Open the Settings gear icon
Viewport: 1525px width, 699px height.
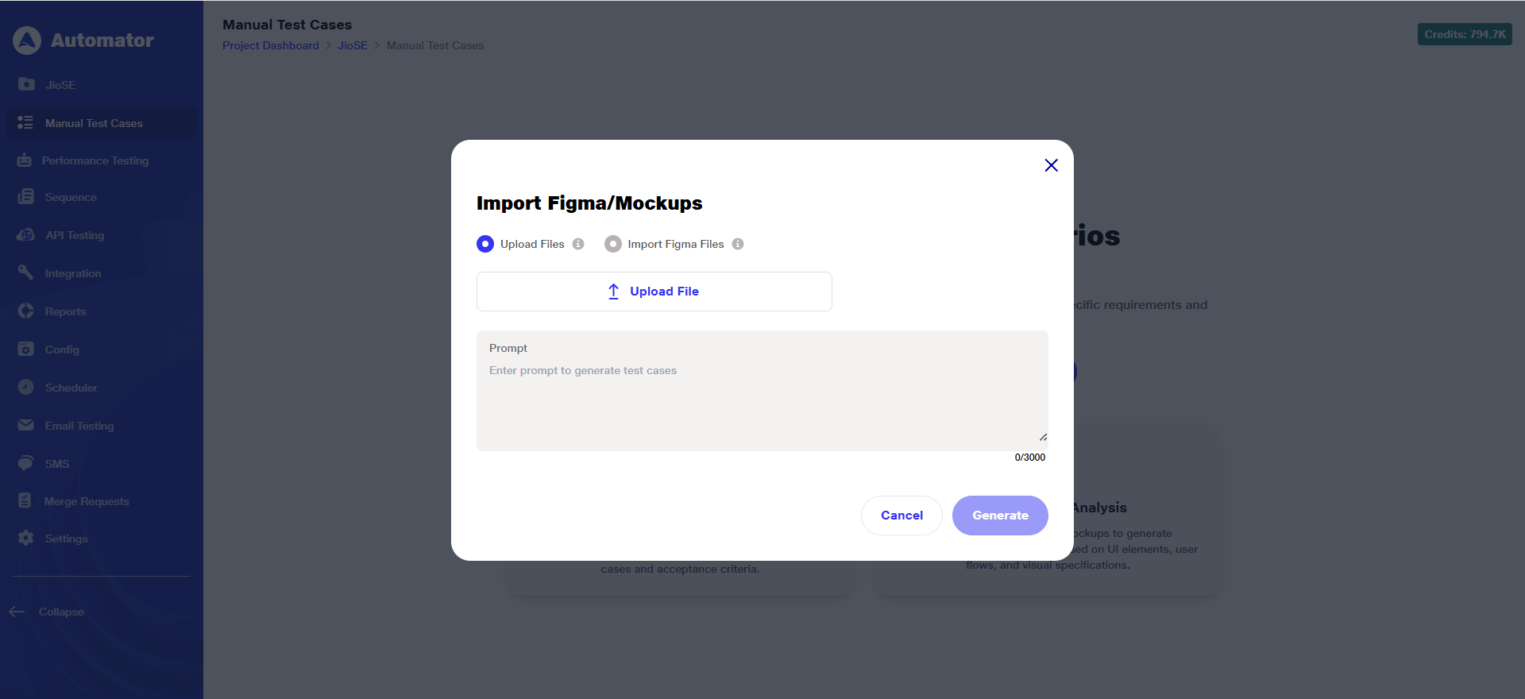pyautogui.click(x=25, y=539)
